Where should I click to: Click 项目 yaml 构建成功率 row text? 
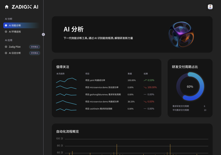(x=95, y=80)
